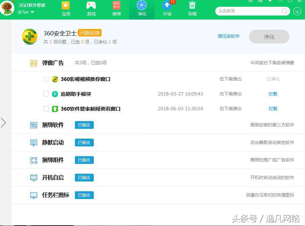The width and height of the screenshot is (305, 226).
Task: Click the 问题轻微 status tag
Action: tap(90, 33)
